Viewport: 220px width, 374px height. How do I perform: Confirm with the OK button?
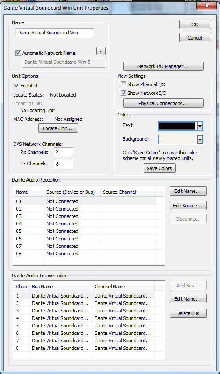click(195, 25)
